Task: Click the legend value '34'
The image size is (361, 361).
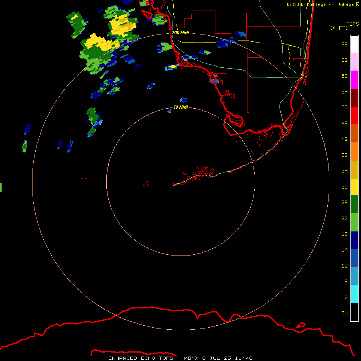Action: tap(345, 171)
